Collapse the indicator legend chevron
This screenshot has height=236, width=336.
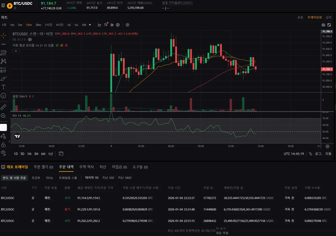[x=16, y=51]
